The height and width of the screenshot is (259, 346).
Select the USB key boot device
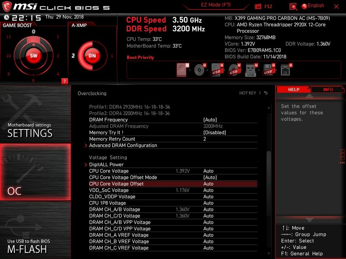(251, 70)
